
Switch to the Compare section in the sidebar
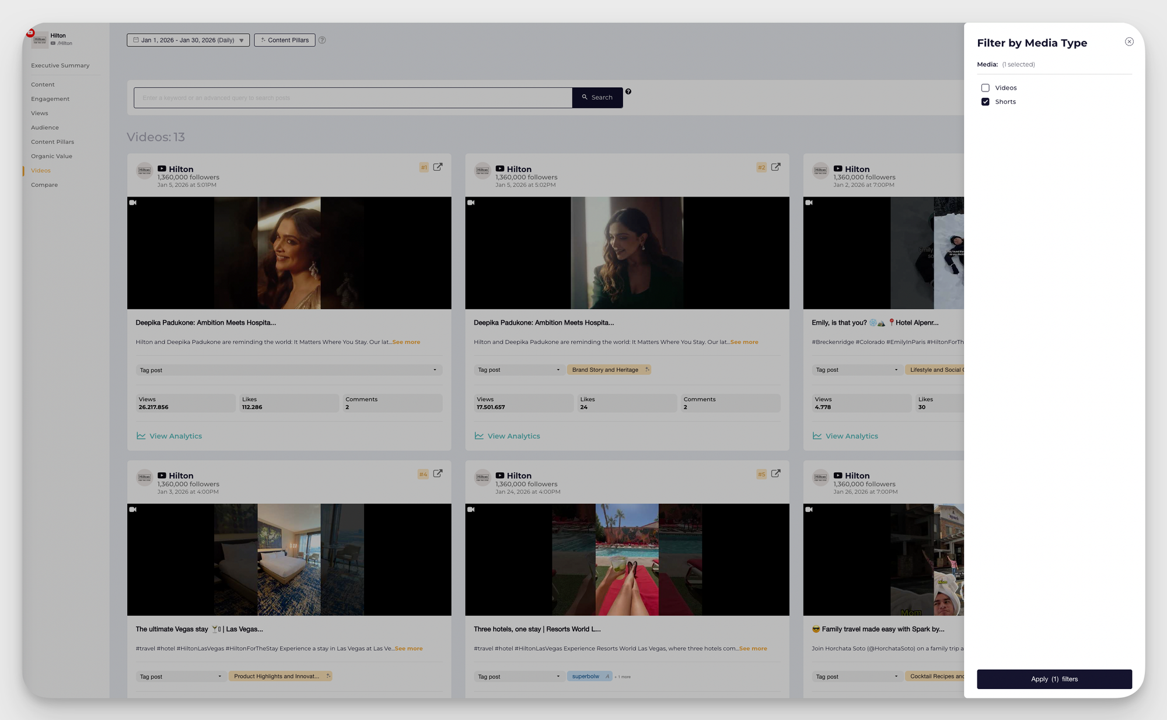pyautogui.click(x=44, y=185)
